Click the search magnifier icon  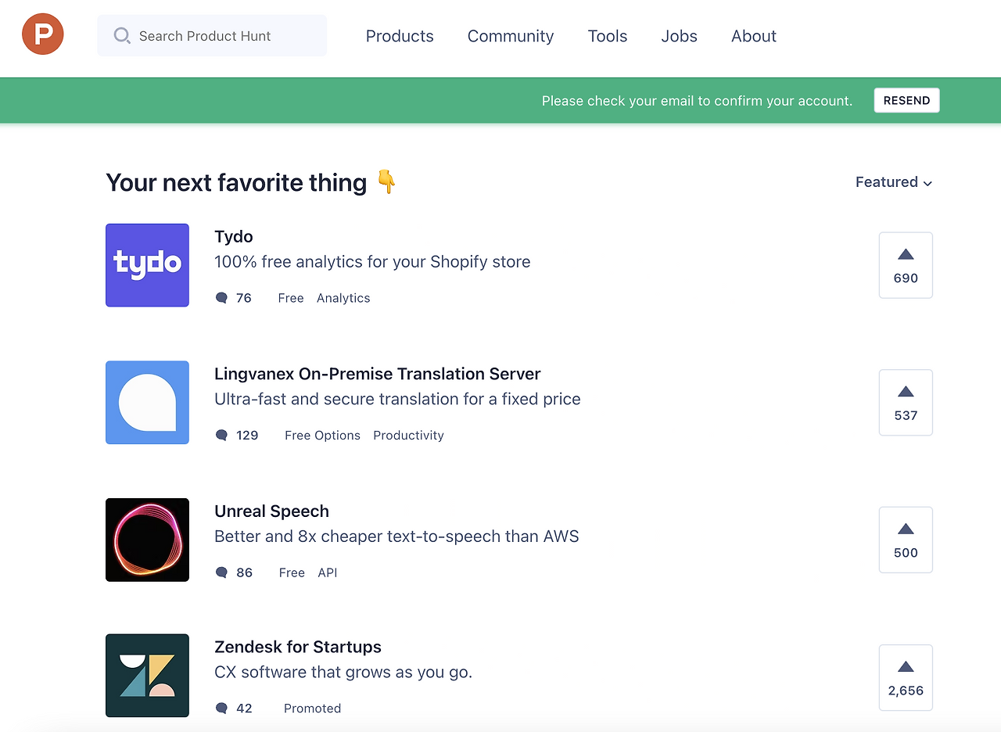point(122,36)
